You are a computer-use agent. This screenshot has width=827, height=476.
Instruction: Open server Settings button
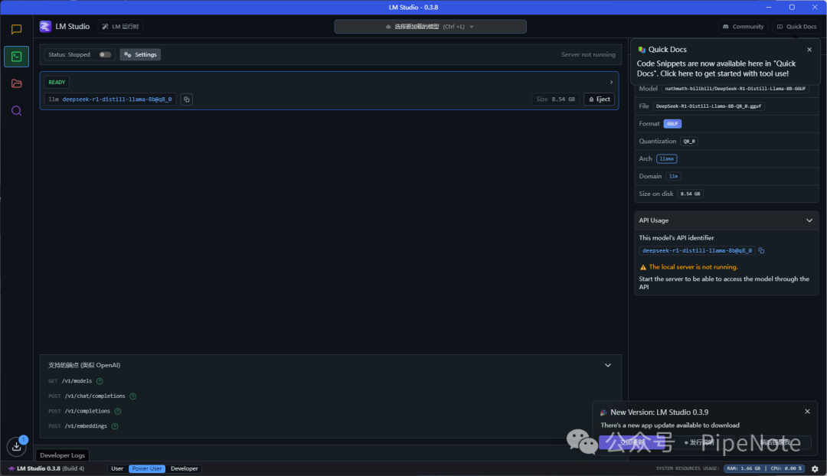140,55
